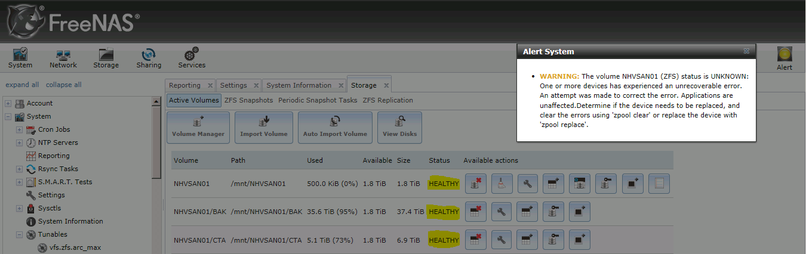This screenshot has height=254, width=806.
Task: Open the System top menu icon
Action: coord(20,58)
